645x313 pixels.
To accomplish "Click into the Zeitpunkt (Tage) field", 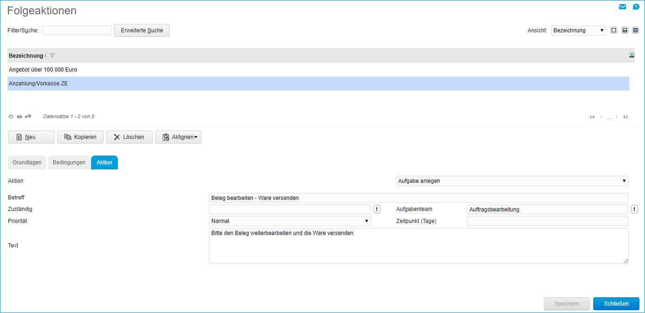I will [547, 221].
